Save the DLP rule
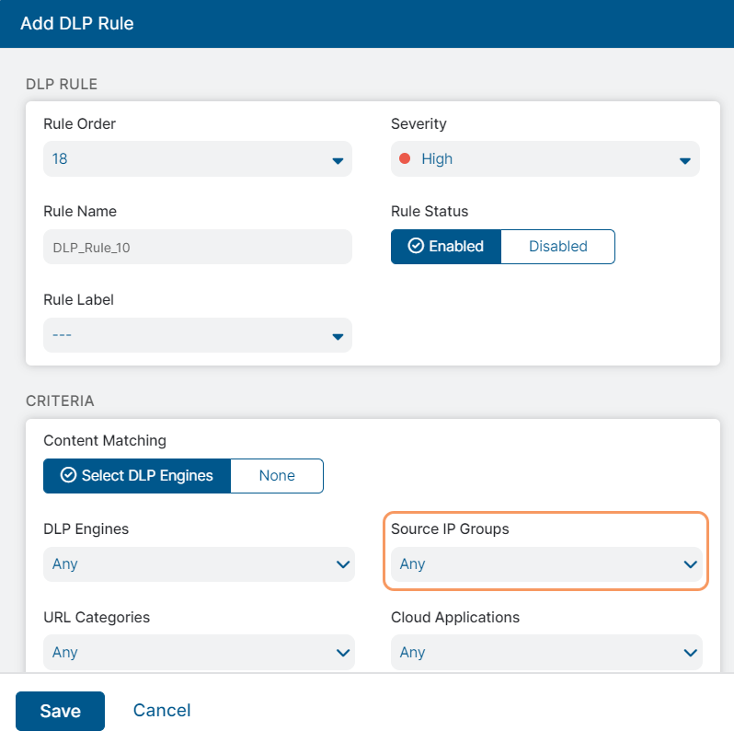This screenshot has width=734, height=743. (60, 711)
